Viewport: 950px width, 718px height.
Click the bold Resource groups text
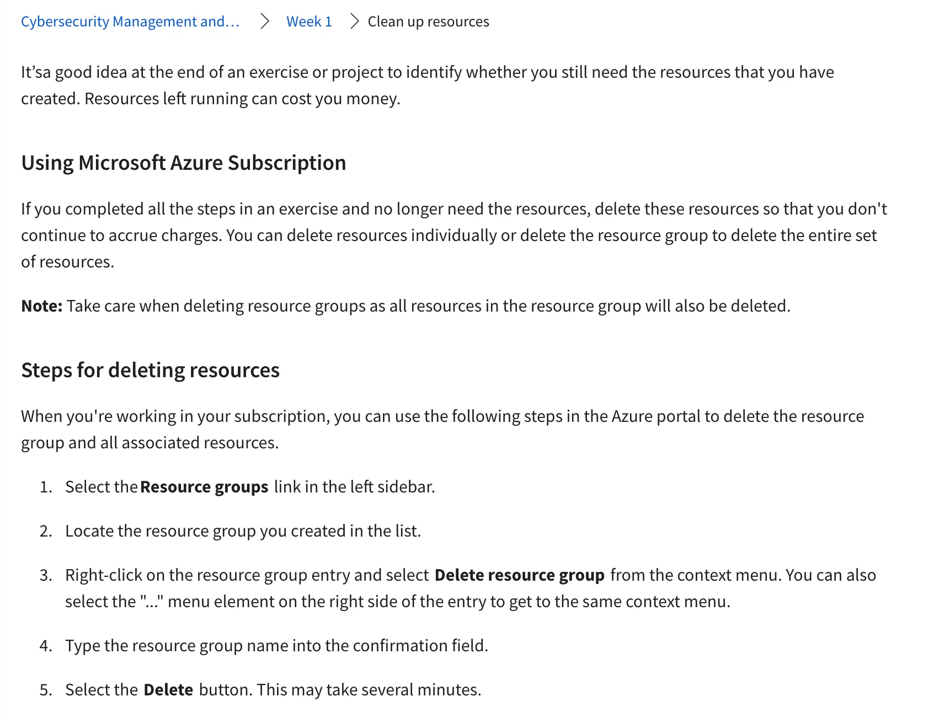click(x=204, y=487)
